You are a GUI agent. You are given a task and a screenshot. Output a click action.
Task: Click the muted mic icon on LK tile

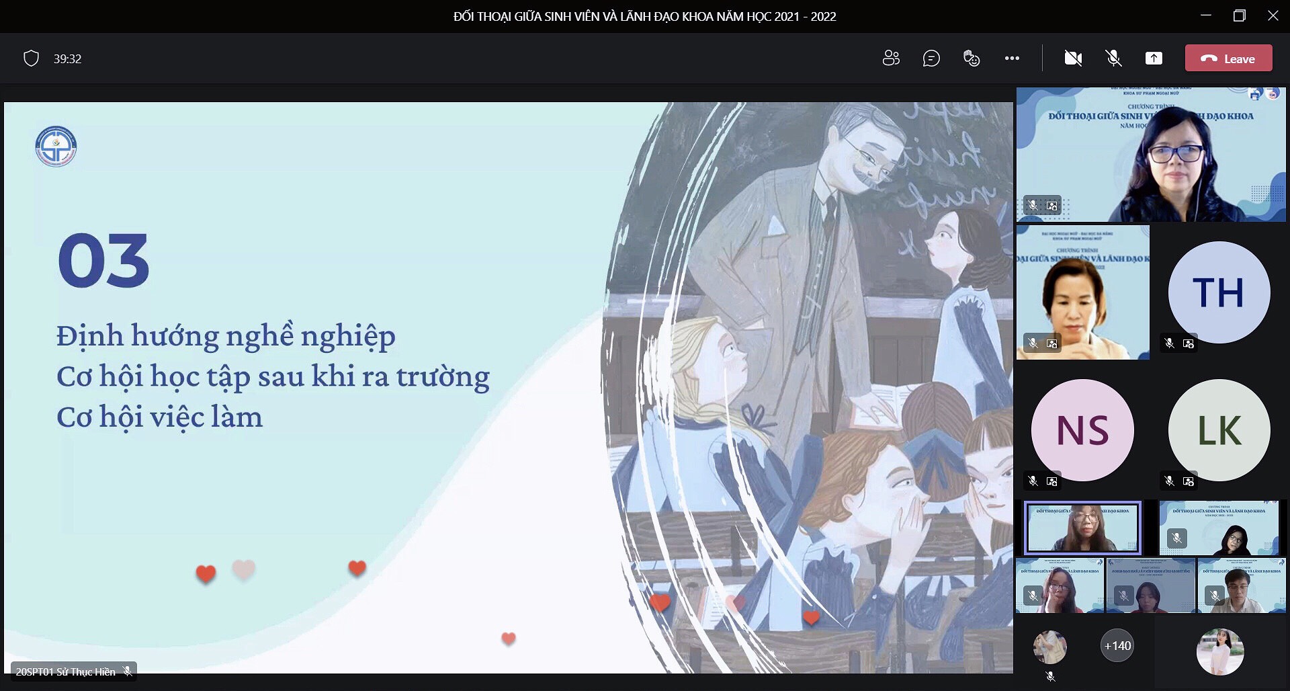[1170, 481]
